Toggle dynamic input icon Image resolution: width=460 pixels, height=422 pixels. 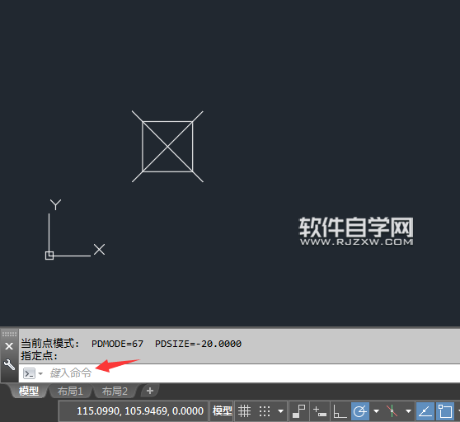pyautogui.click(x=320, y=410)
